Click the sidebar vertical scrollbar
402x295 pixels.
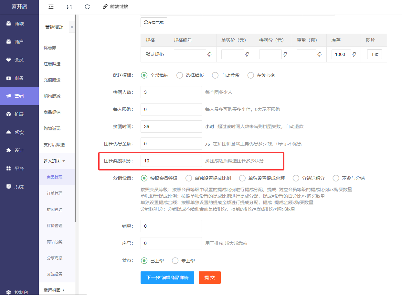75,129
